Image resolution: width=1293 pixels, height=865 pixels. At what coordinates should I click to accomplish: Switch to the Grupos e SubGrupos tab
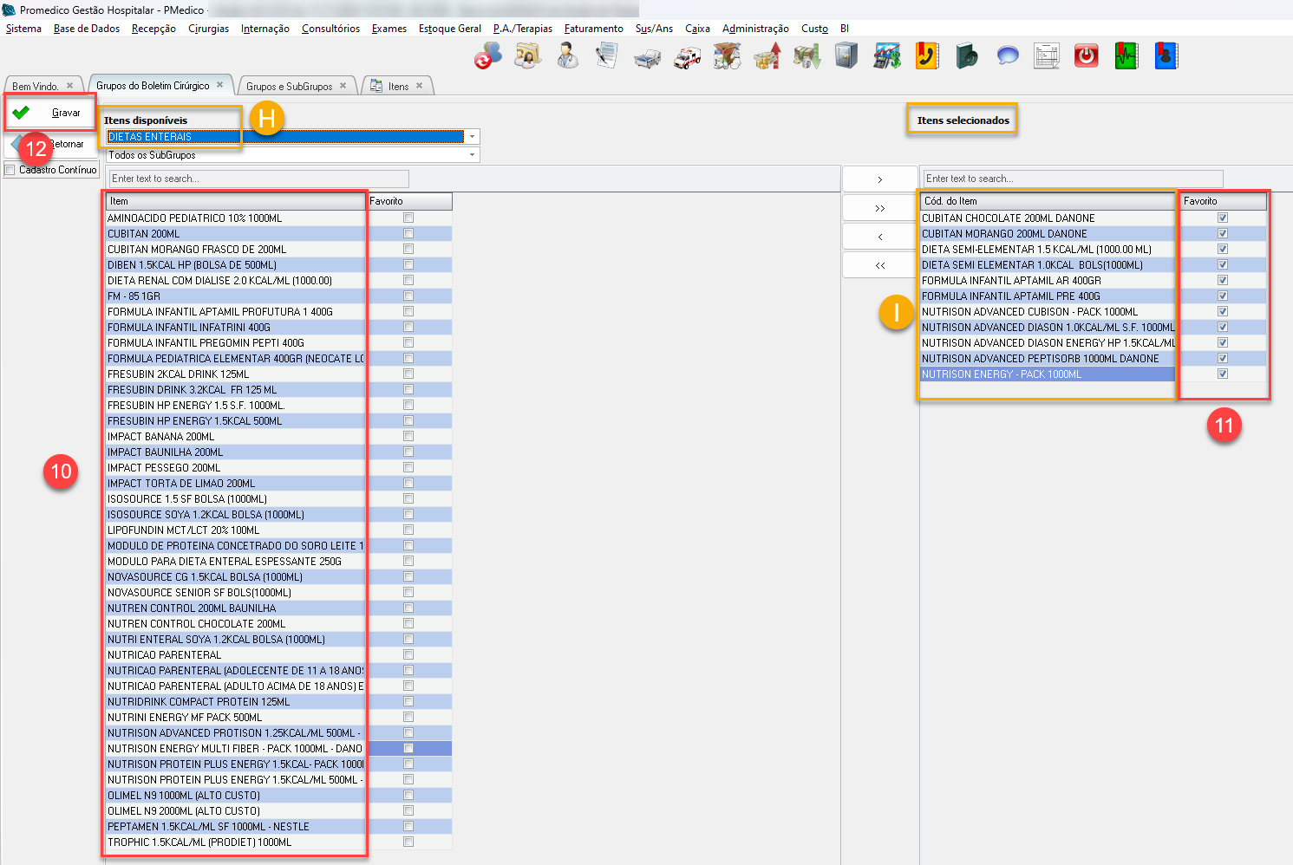[289, 87]
